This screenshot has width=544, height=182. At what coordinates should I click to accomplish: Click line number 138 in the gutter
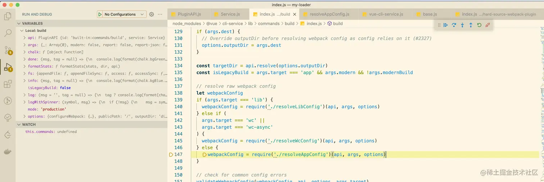[178, 93]
